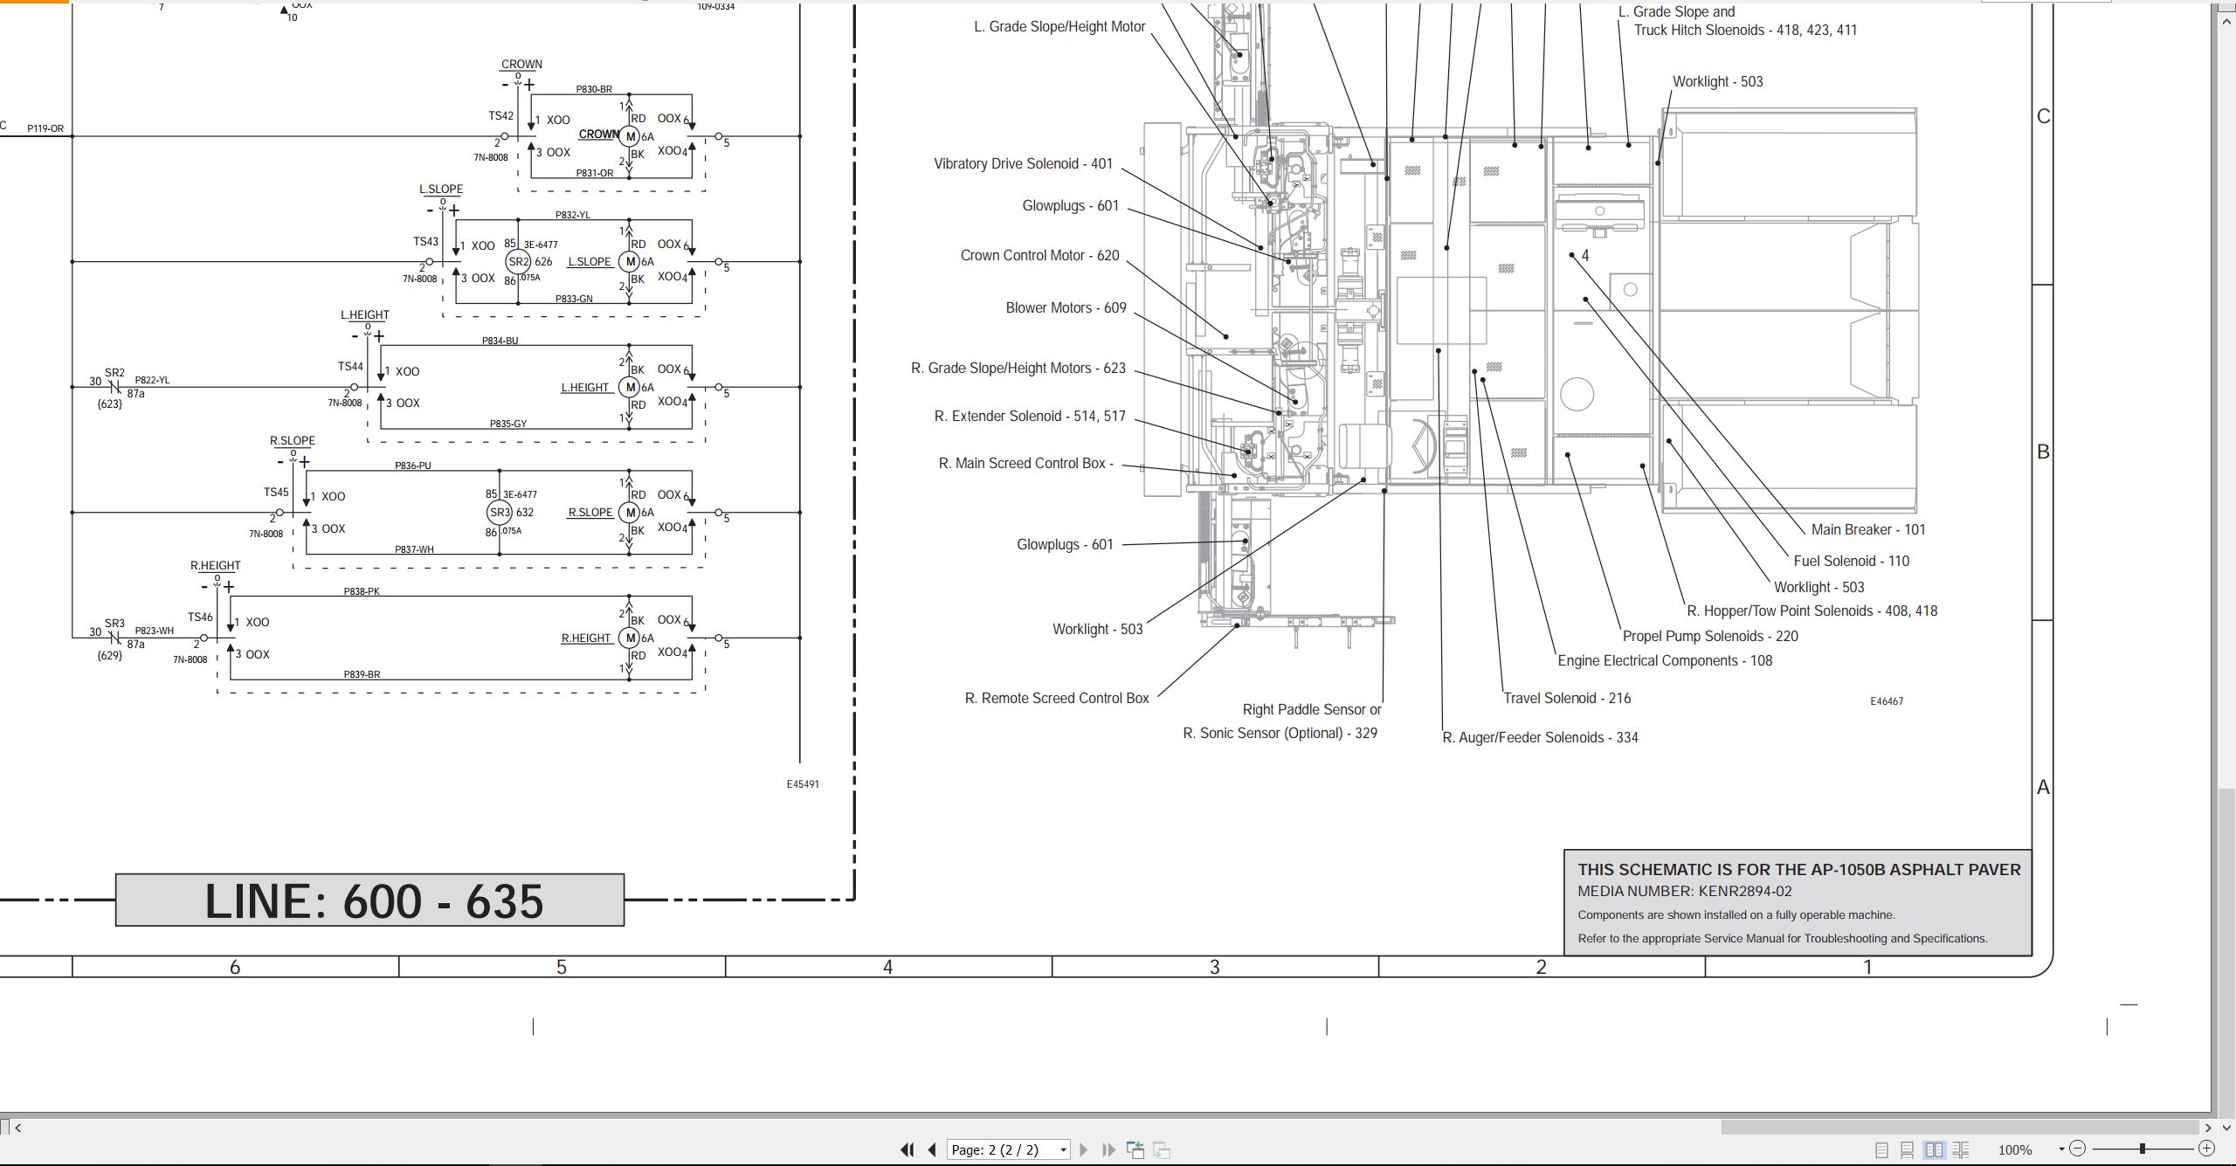Click the next view navigation icon
2236x1166 pixels.
click(1162, 1150)
